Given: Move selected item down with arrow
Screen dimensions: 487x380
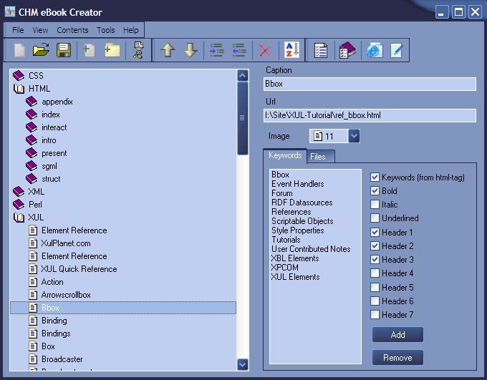Looking at the screenshot, I should point(190,50).
